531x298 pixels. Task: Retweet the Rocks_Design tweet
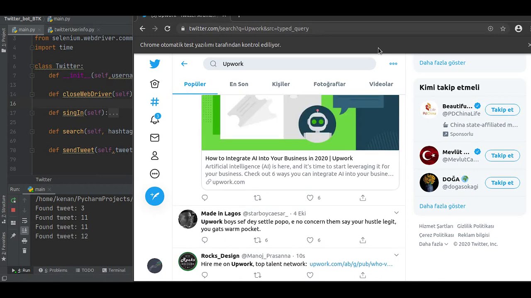point(257,275)
